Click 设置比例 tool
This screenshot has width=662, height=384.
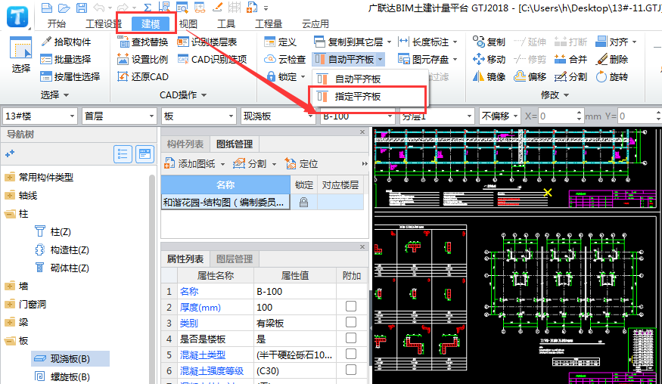pyautogui.click(x=143, y=59)
